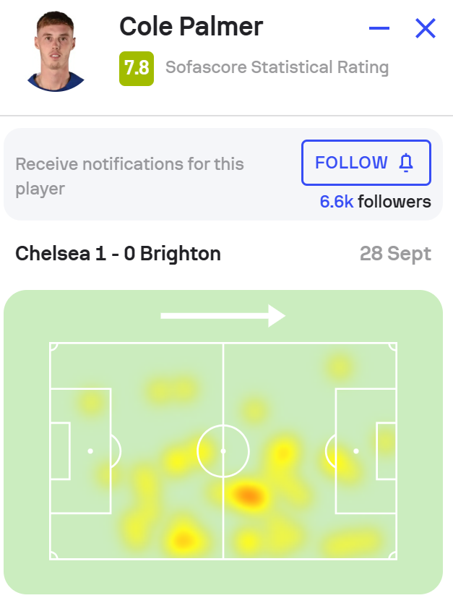Click the orange hotspot near bottom touchline

click(x=183, y=539)
